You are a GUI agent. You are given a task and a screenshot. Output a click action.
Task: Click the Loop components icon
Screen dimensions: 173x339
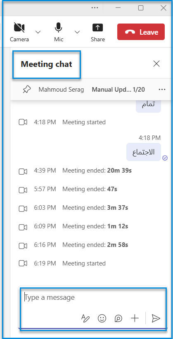click(x=118, y=318)
